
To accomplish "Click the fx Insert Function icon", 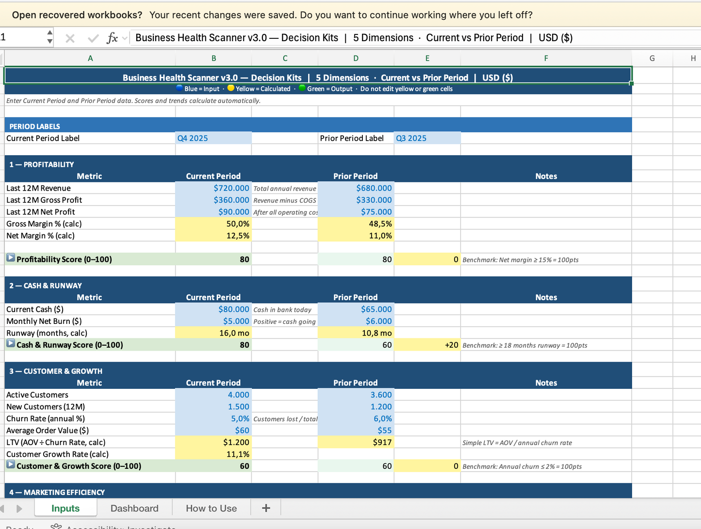I will (x=112, y=38).
